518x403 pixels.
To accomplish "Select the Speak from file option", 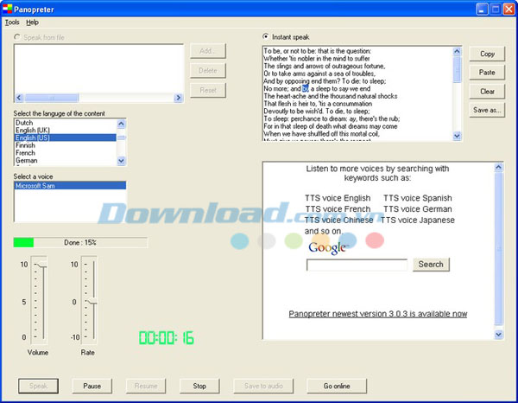I will [x=19, y=37].
